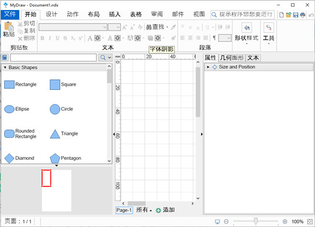Toggle Superscript formatting

click(x=80, y=38)
